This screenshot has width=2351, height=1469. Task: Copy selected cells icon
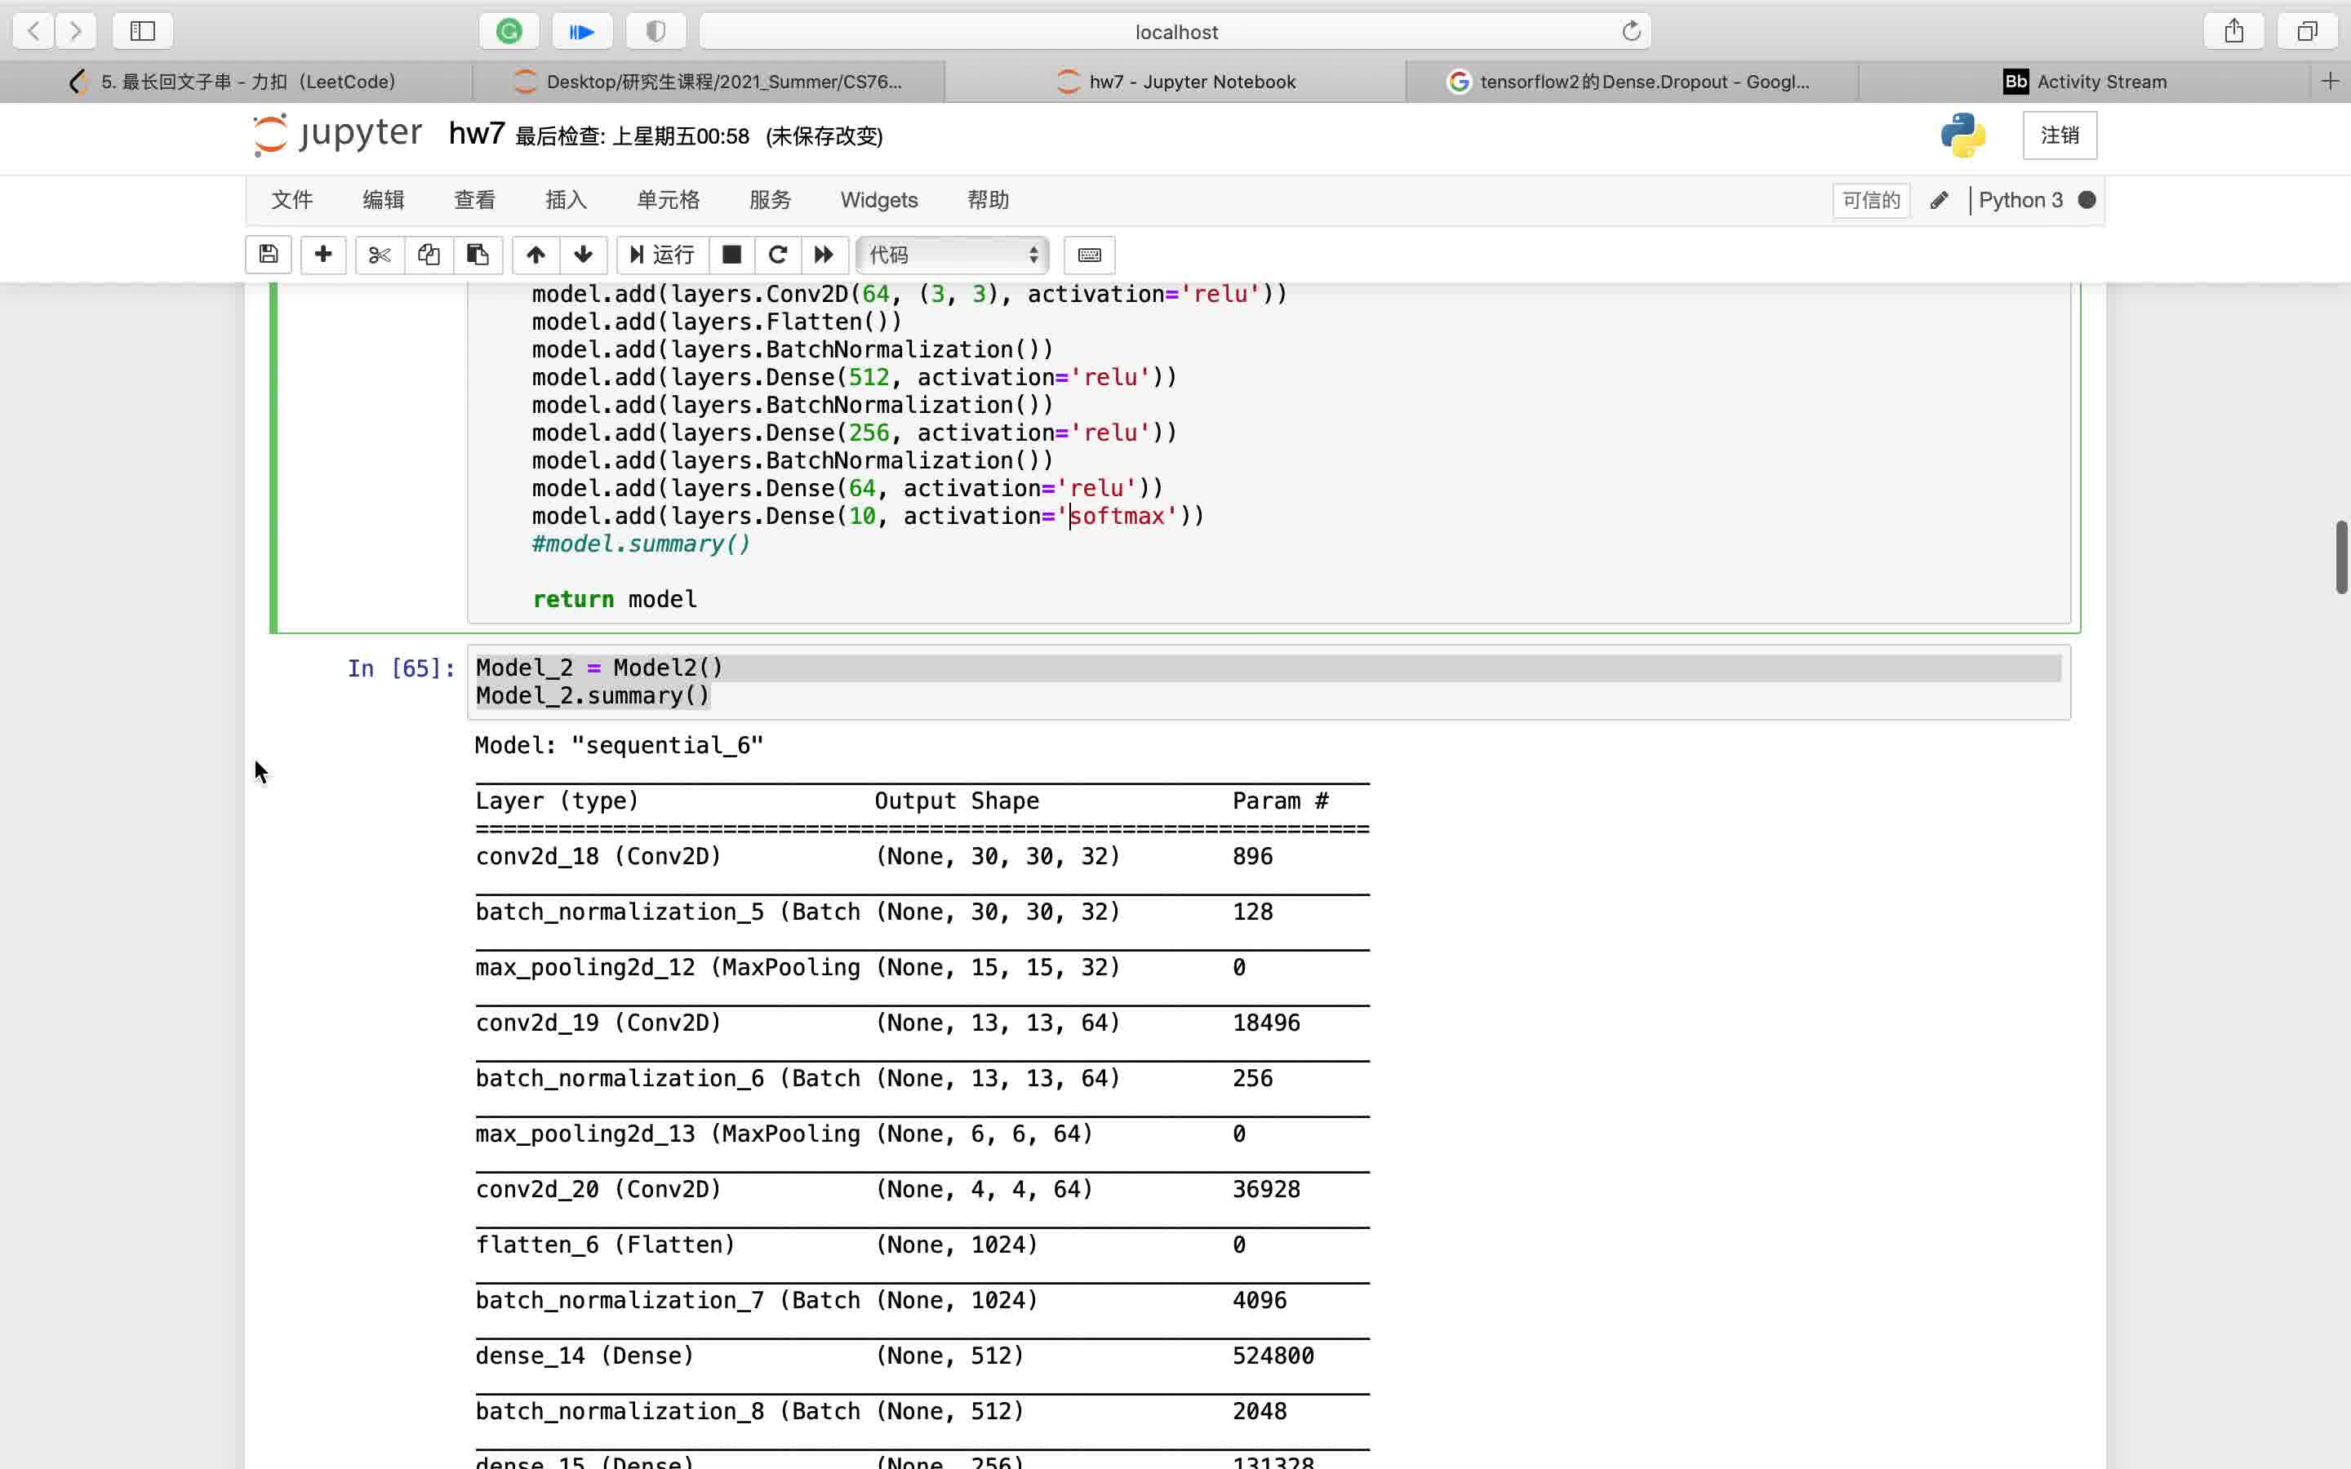pos(429,255)
